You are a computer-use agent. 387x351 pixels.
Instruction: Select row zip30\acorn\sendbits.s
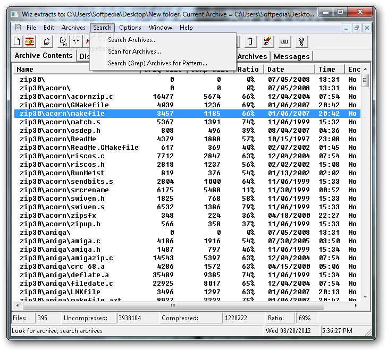point(187,182)
